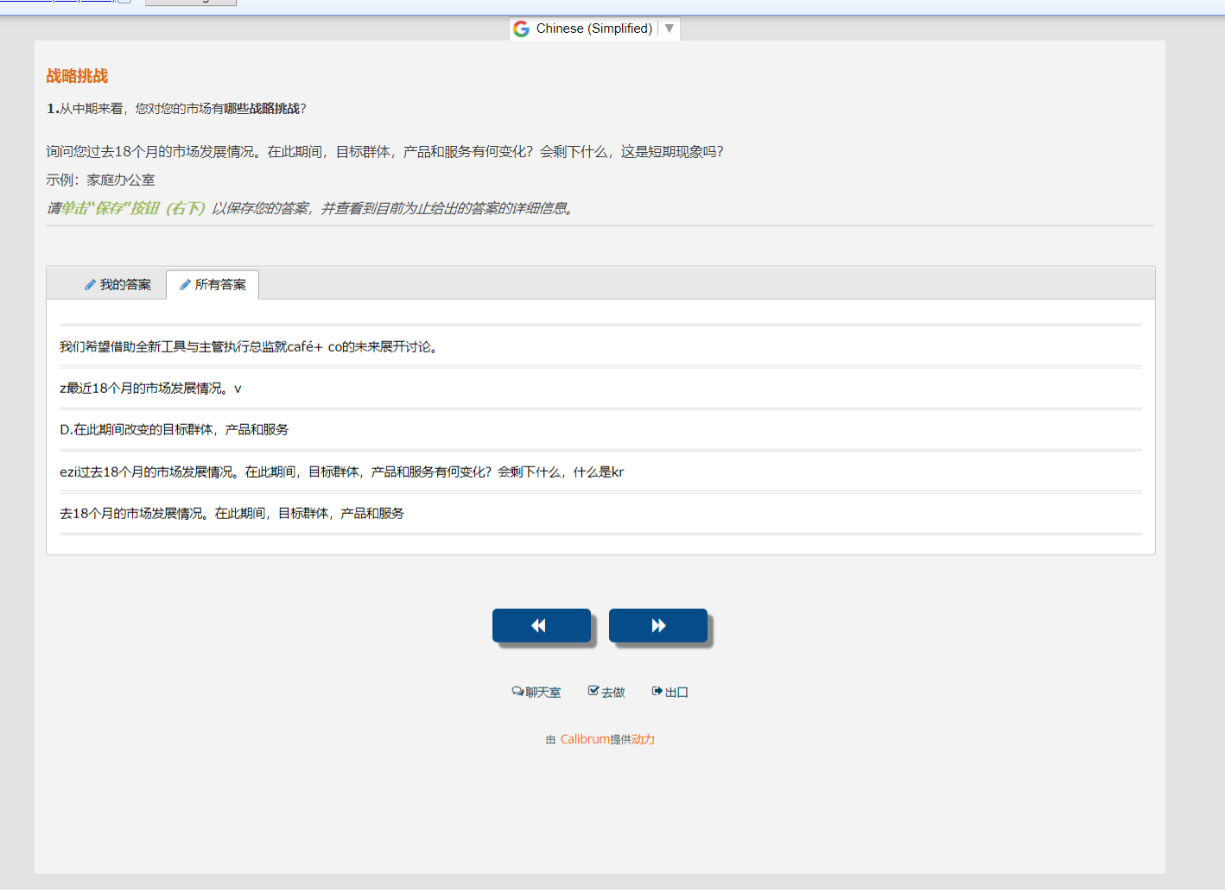Click the pencil icon on 所有答案 tab
The width and height of the screenshot is (1225, 893).
[185, 285]
